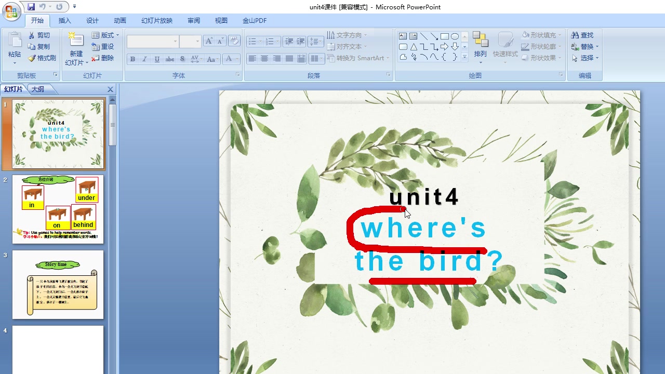665x374 pixels.
Task: Open Quick Styles (快速样式)
Action: point(505,48)
